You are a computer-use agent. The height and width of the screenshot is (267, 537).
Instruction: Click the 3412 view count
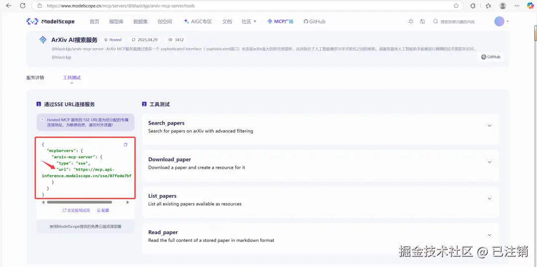[176, 40]
